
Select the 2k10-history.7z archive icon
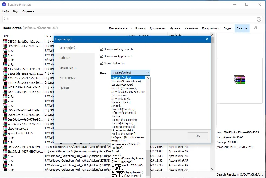tap(5, 129)
